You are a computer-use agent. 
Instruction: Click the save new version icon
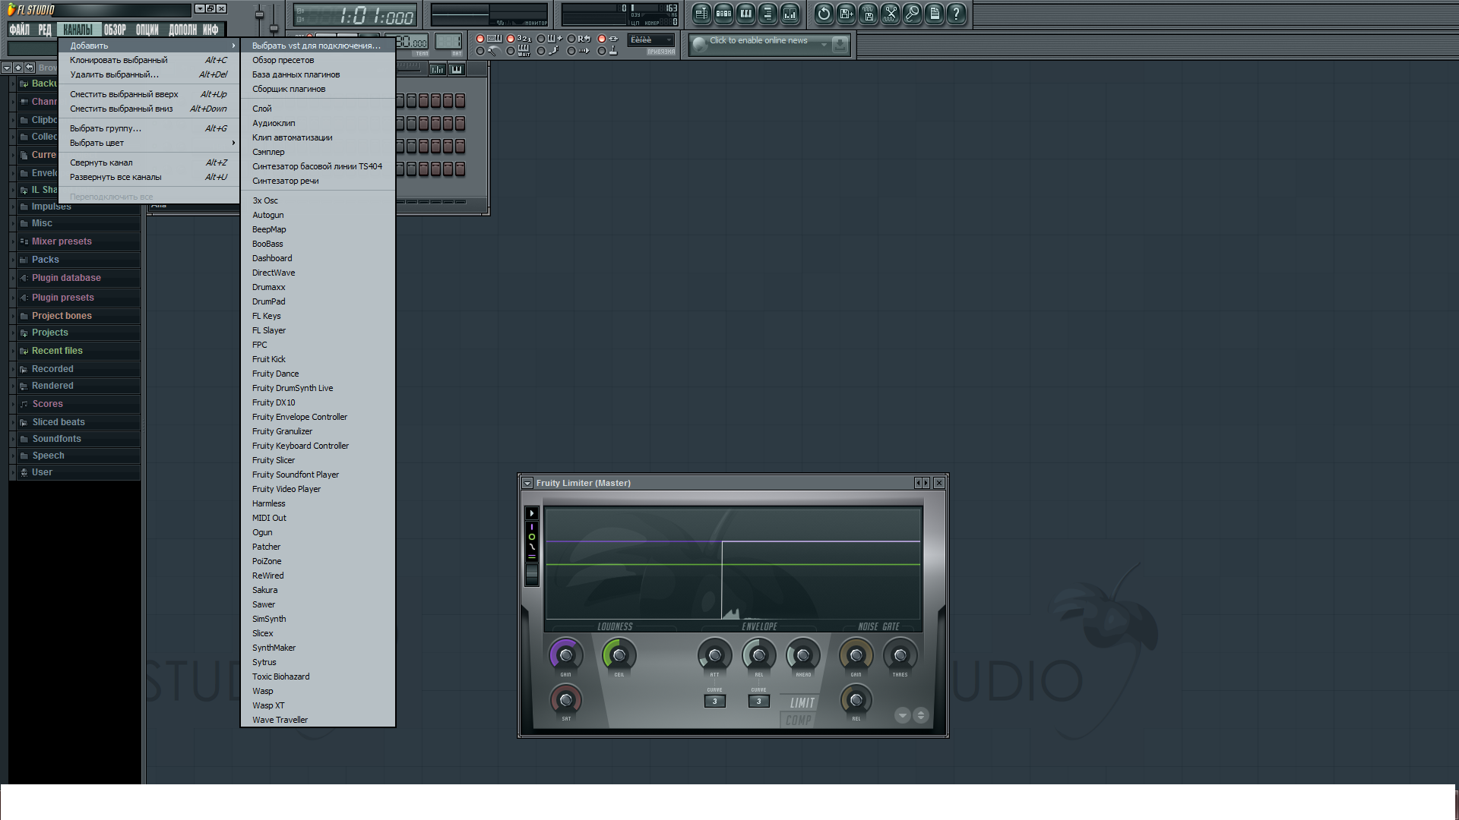[x=846, y=14]
